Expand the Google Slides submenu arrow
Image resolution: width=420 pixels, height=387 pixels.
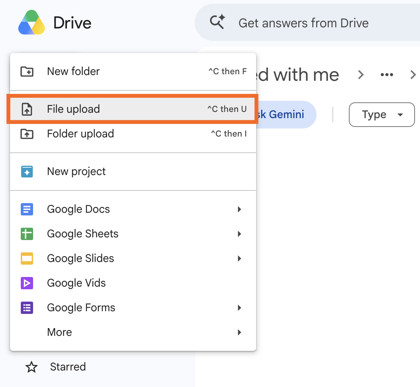tap(240, 259)
